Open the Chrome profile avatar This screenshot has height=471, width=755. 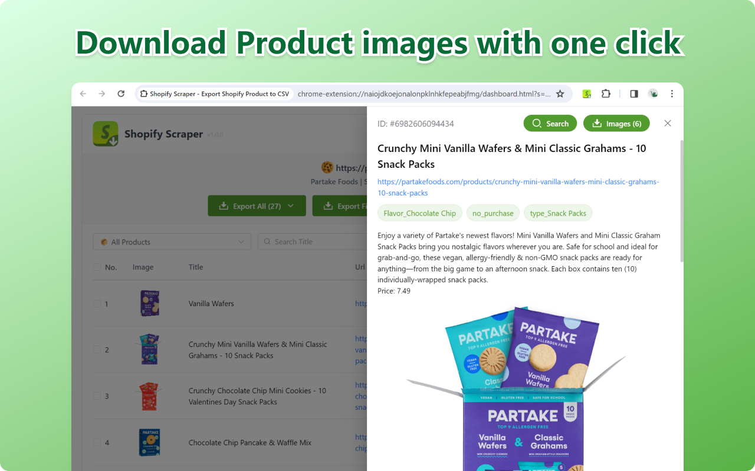click(x=653, y=94)
